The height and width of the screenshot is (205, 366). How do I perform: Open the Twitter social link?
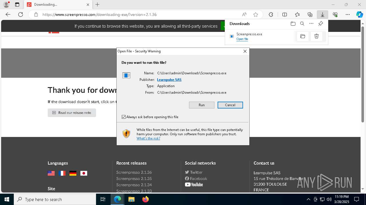(194, 172)
